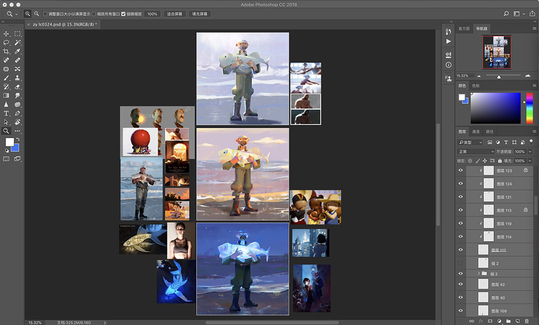
Task: Click the Gradient tool
Action: pos(6,95)
